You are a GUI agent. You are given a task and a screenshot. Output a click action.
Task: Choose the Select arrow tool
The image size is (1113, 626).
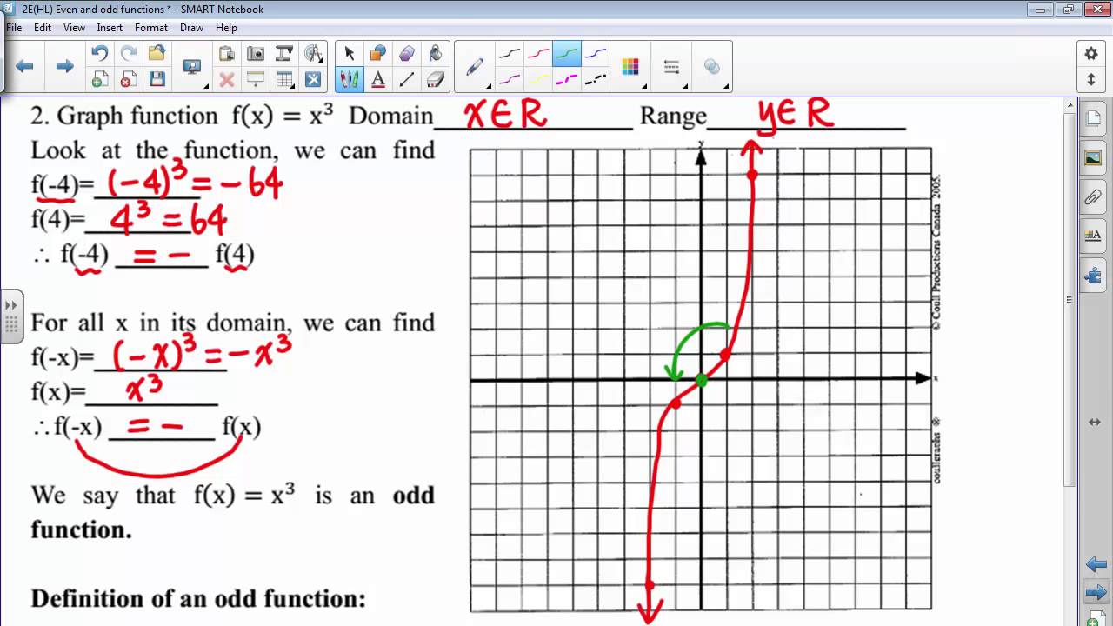[x=350, y=54]
